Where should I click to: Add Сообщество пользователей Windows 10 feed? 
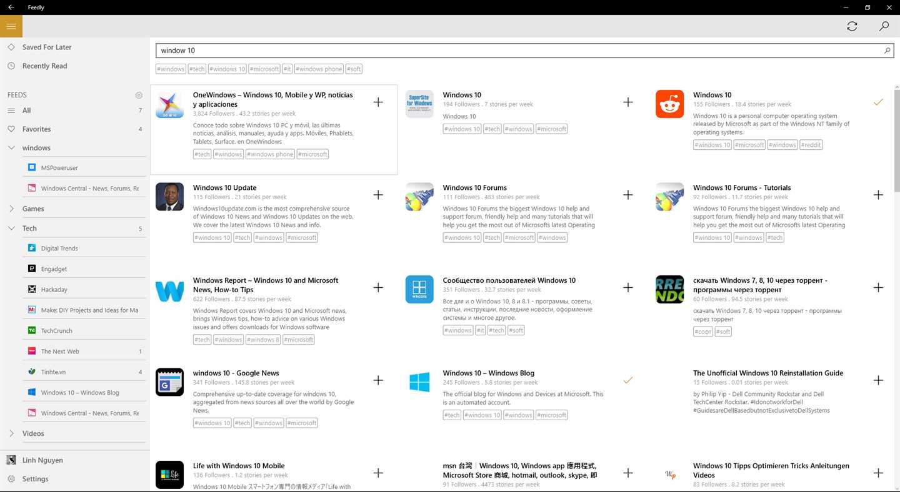click(628, 288)
